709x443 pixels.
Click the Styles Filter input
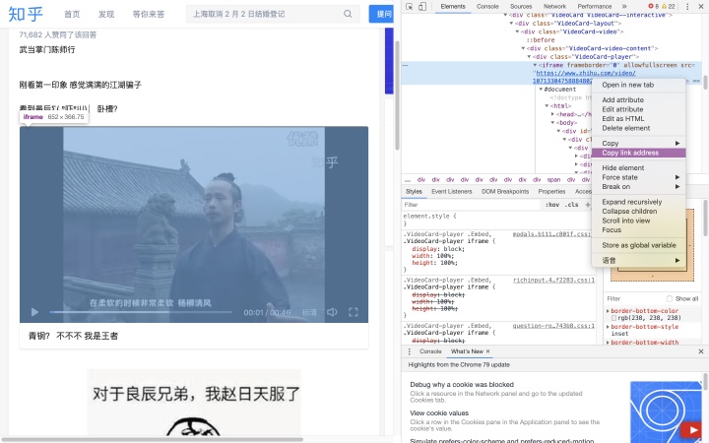(x=472, y=205)
